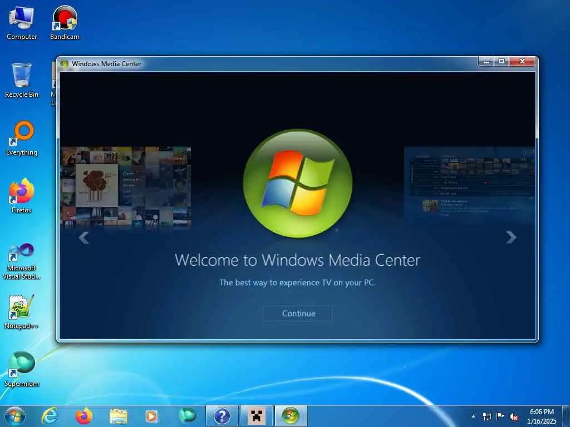Click the green Windows Media Center logo orb
The width and height of the screenshot is (570, 427).
tap(298, 183)
